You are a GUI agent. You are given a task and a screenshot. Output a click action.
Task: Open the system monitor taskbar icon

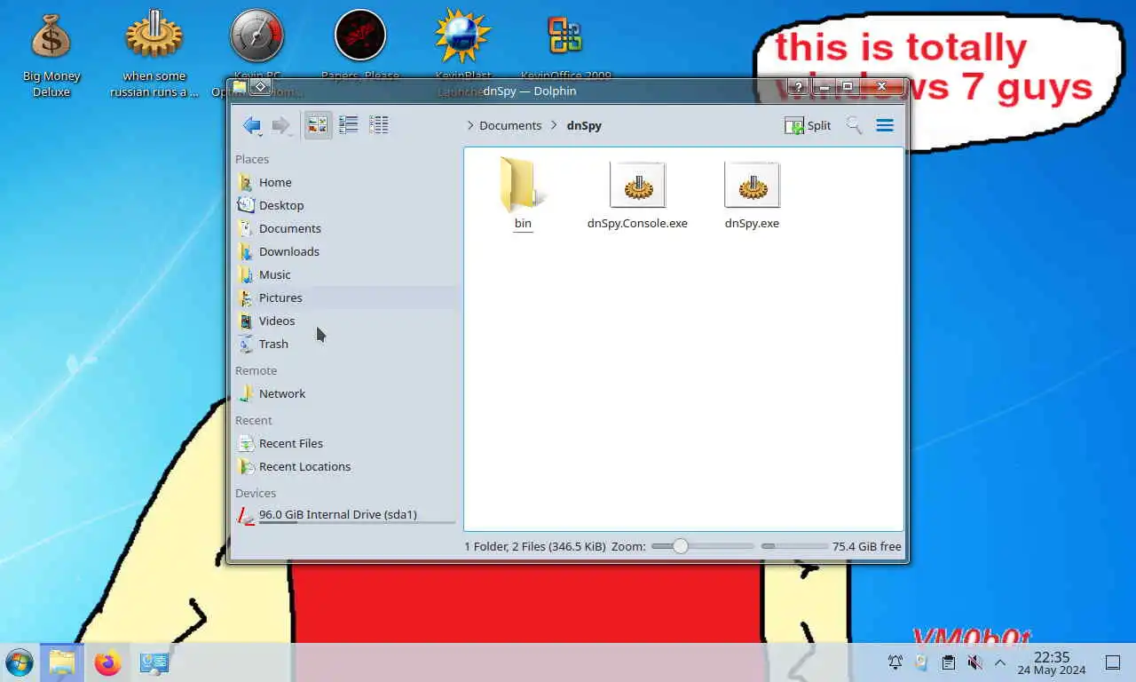pyautogui.click(x=154, y=662)
